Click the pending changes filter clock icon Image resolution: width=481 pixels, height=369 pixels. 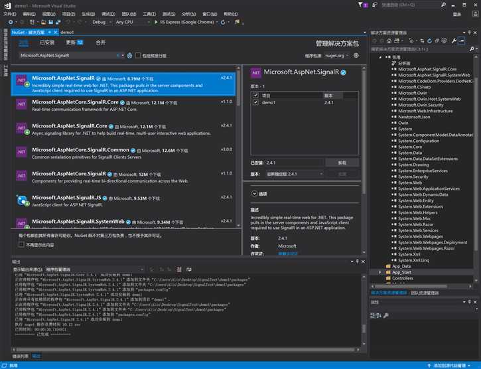[411, 41]
